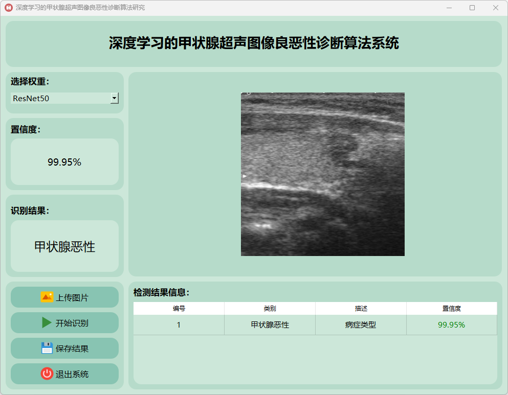The height and width of the screenshot is (395, 508).
Task: Minimize the application window
Action: click(x=449, y=8)
